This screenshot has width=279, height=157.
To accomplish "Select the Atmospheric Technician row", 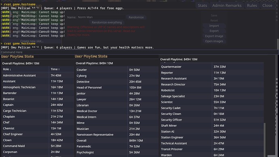I will [38, 87].
